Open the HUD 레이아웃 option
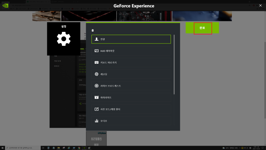 (131, 51)
